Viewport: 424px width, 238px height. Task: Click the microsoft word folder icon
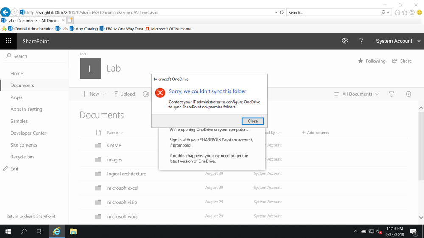[x=98, y=216]
